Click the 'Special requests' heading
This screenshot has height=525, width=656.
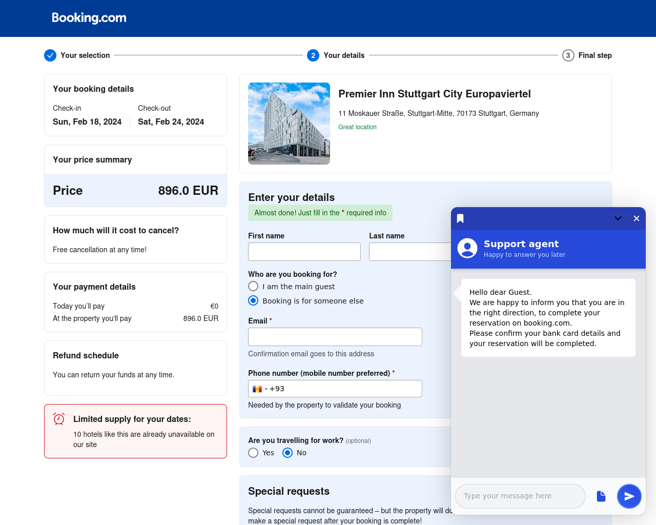pos(289,491)
